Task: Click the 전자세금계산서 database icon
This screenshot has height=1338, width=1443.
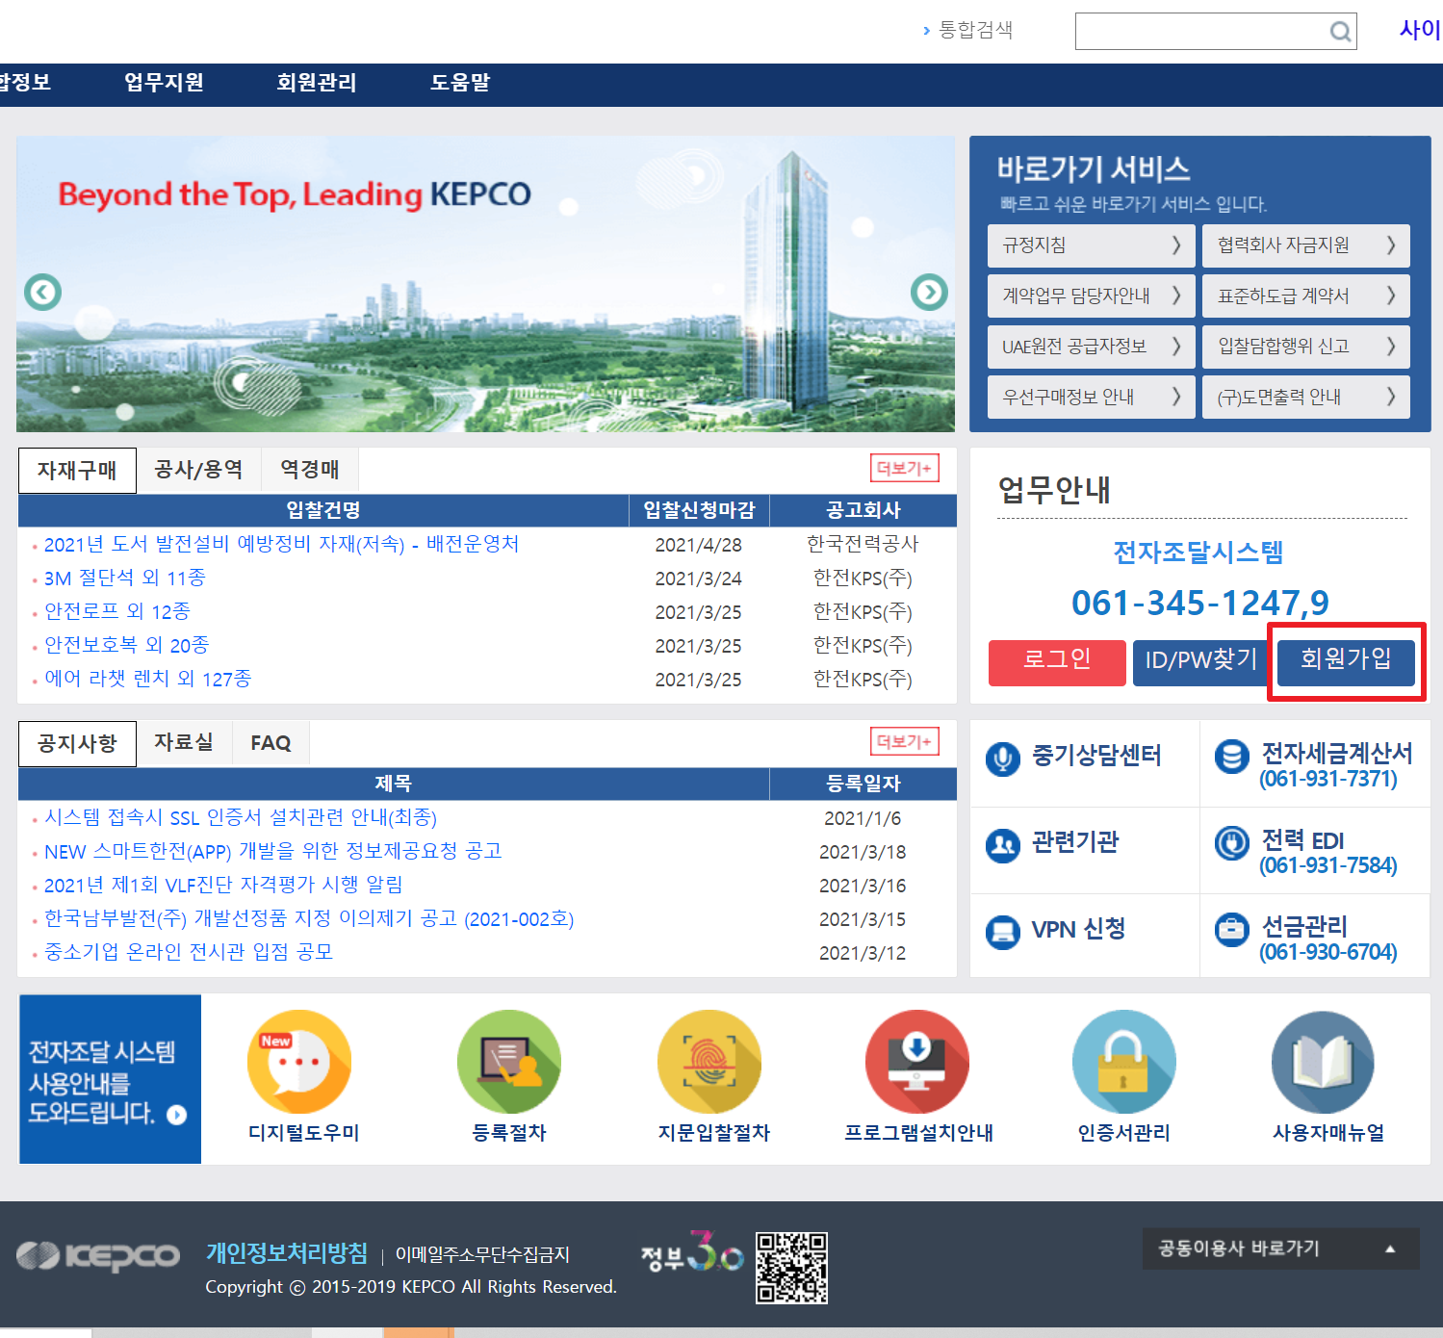Action: point(1232,757)
